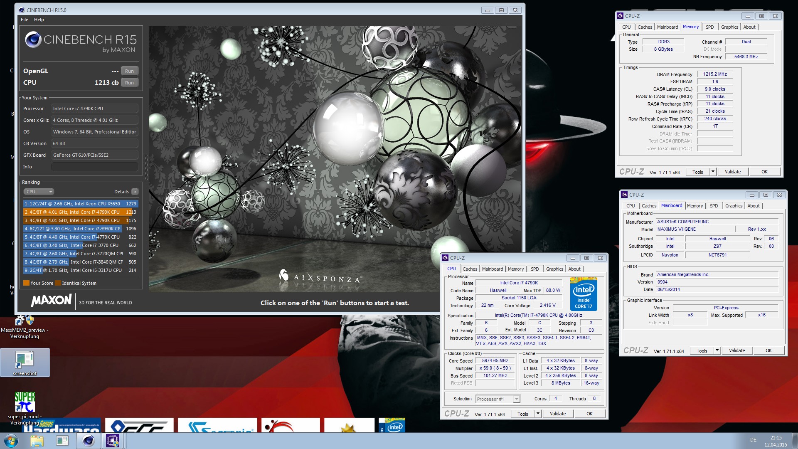
Task: Click the Intel gadget on the desktop bottom
Action: 392,425
